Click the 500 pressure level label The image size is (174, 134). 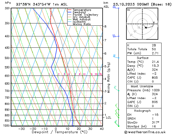(8, 58)
